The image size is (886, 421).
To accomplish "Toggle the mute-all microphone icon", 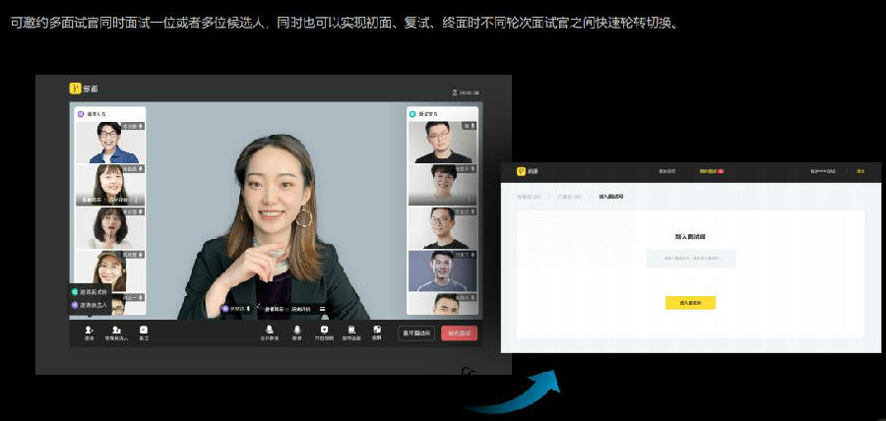I will pos(269,331).
